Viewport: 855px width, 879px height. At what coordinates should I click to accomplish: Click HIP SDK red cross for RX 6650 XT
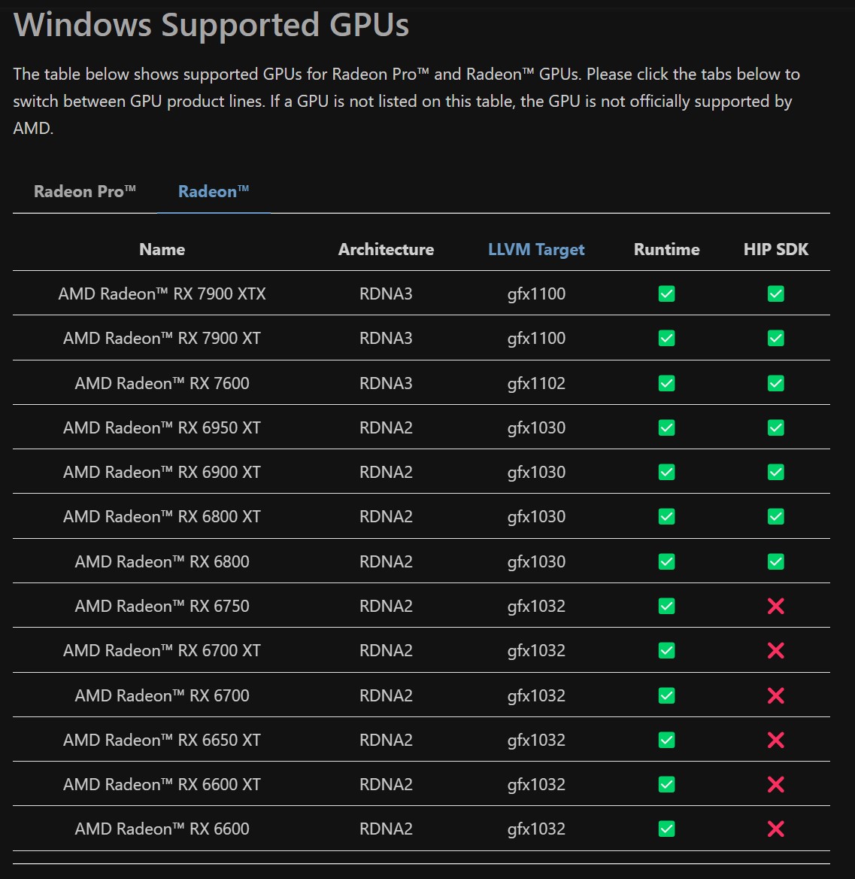click(776, 740)
